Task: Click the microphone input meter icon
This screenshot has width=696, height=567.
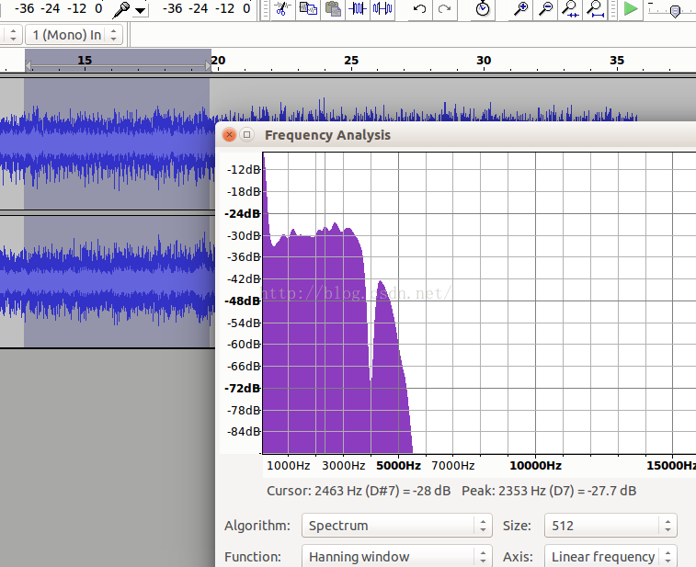Action: [121, 9]
